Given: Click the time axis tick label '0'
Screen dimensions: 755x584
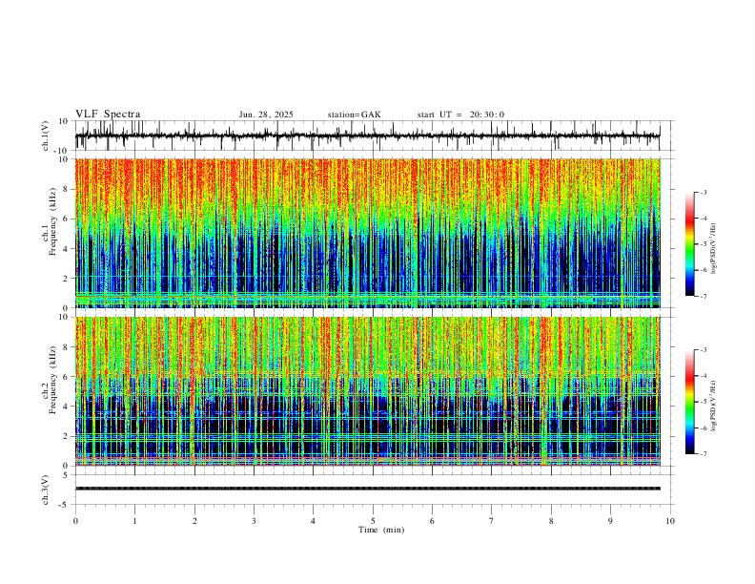Looking at the screenshot, I should [x=75, y=521].
